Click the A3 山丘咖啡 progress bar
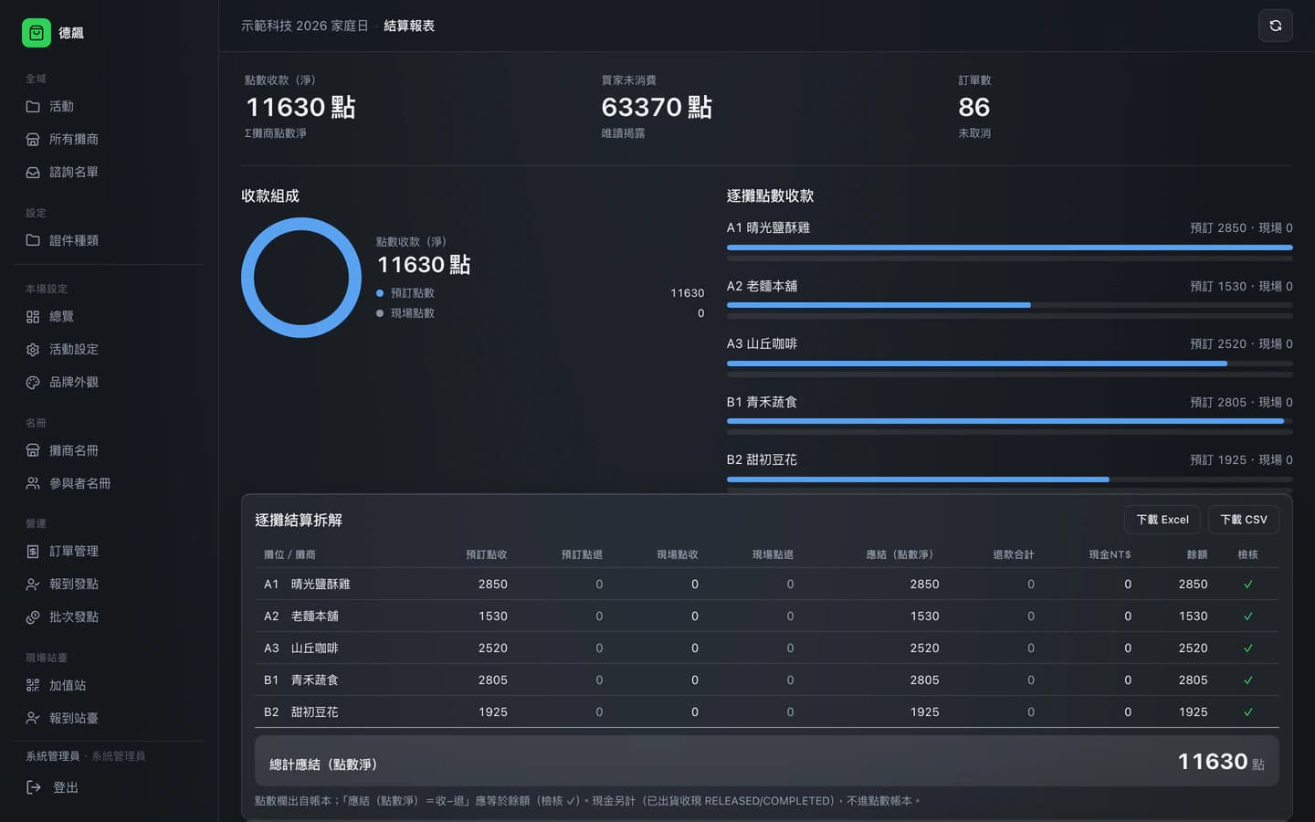 tap(1010, 364)
